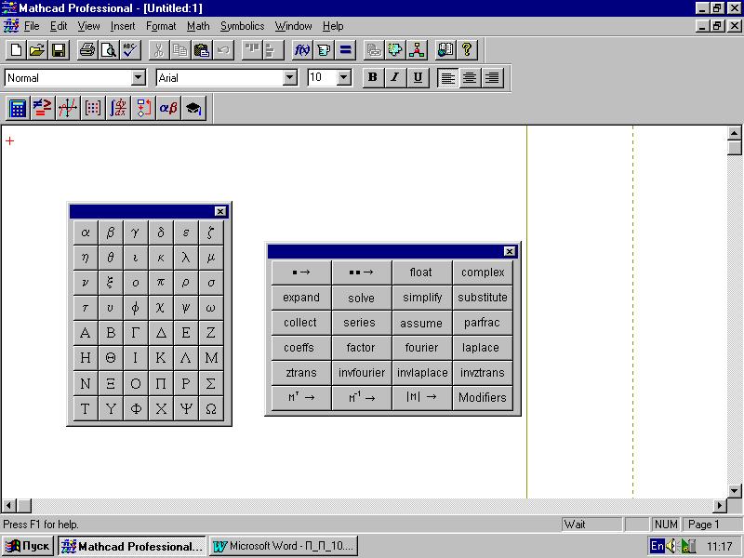The width and height of the screenshot is (744, 558).
Task: Toggle the Greek symbol palette button
Action: [x=168, y=108]
